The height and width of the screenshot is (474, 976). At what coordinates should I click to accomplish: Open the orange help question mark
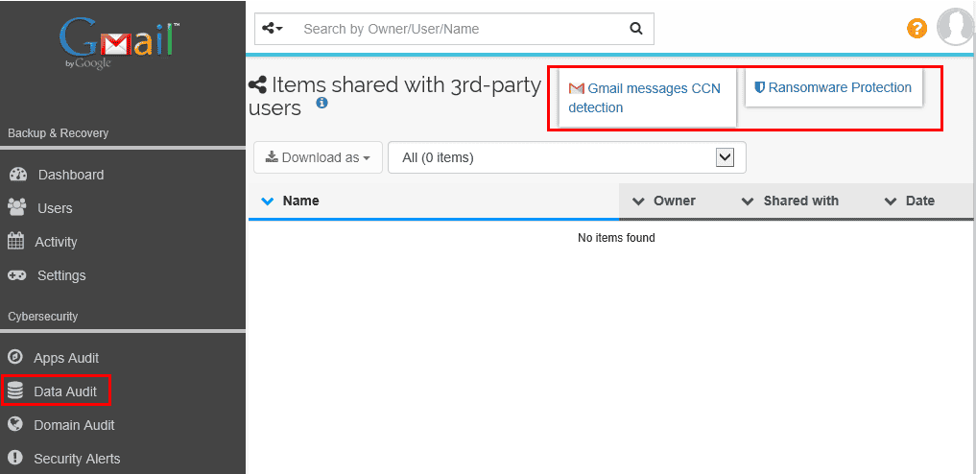(916, 29)
